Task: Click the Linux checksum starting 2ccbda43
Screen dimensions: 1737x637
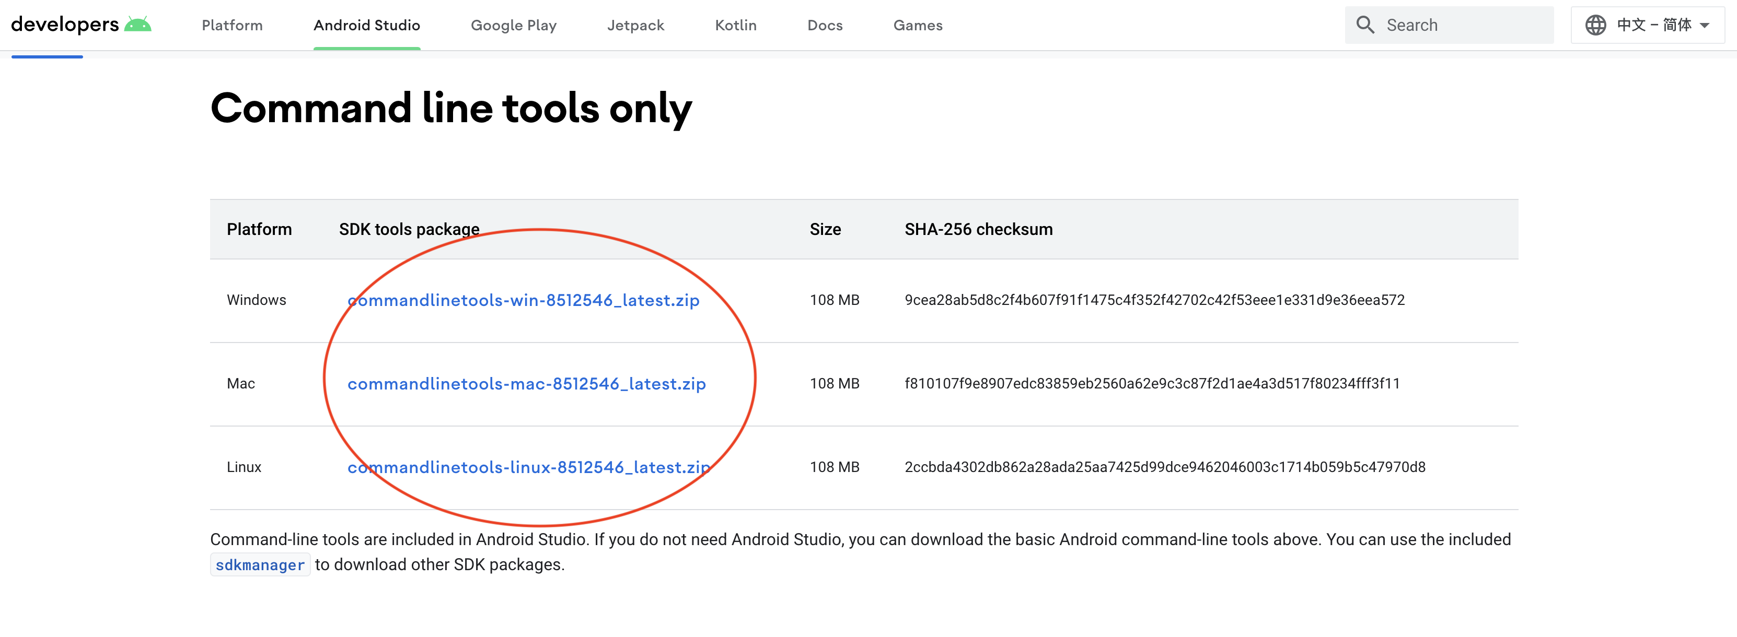Action: [x=1165, y=467]
